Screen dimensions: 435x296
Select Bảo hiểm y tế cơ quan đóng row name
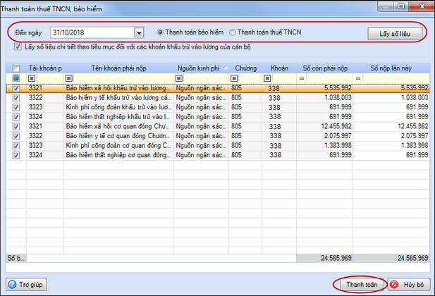pyautogui.click(x=118, y=136)
